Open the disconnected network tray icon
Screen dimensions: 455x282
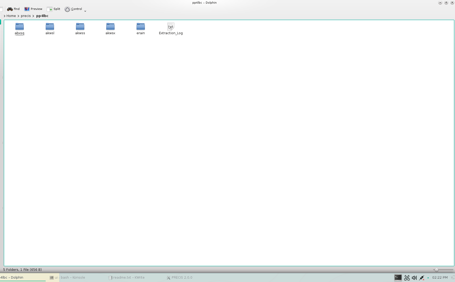click(x=421, y=278)
